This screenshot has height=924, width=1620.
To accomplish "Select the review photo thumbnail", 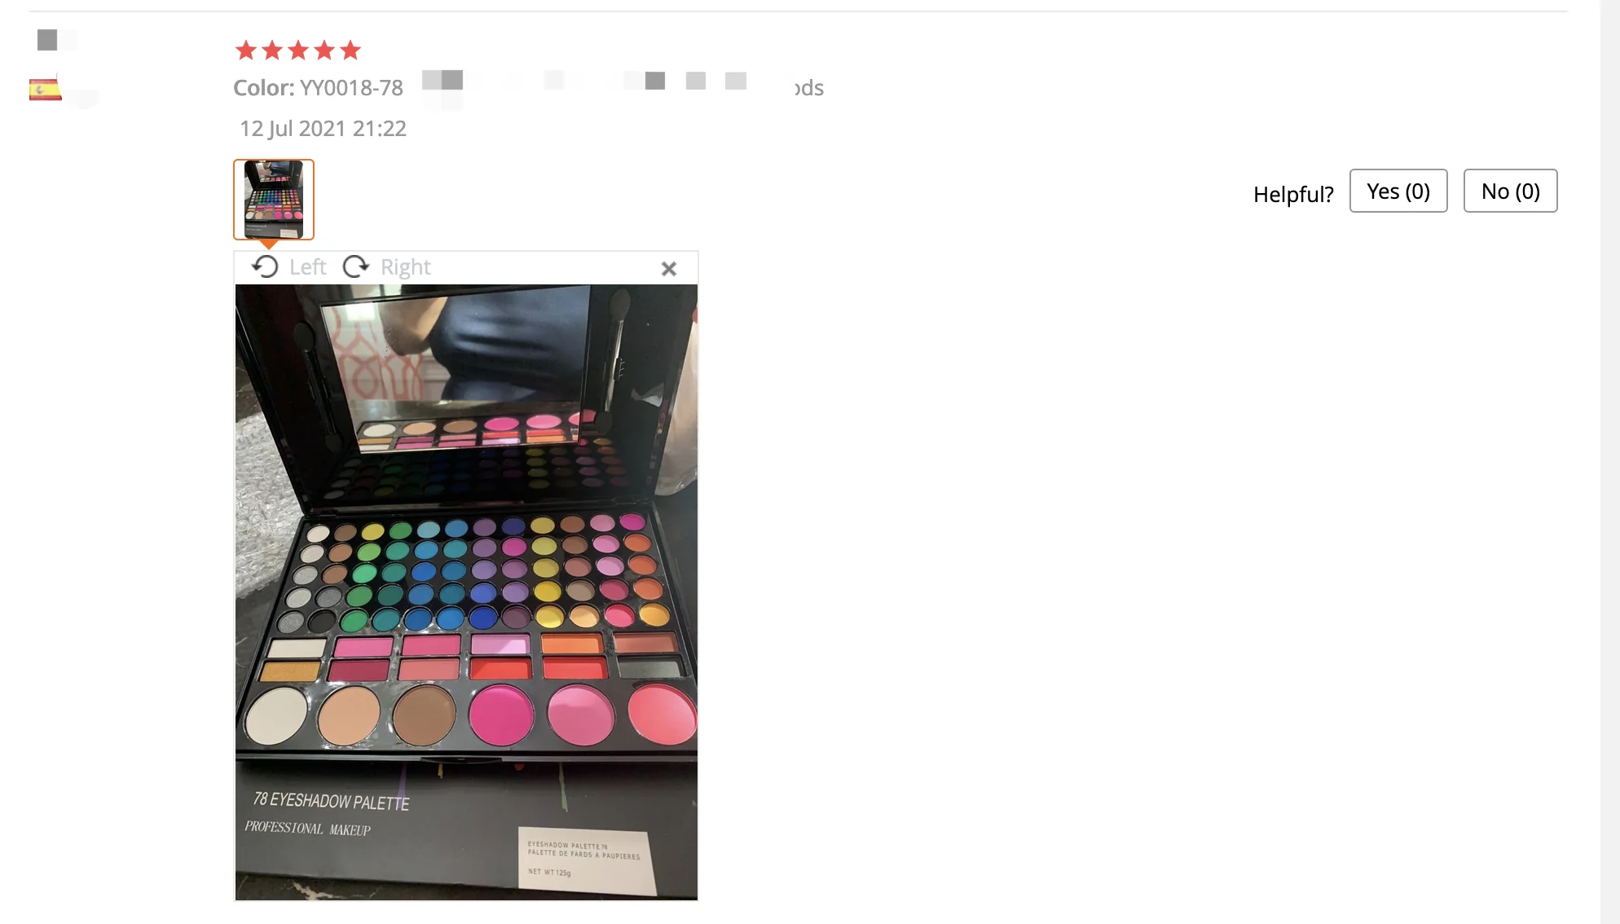I will click(274, 200).
